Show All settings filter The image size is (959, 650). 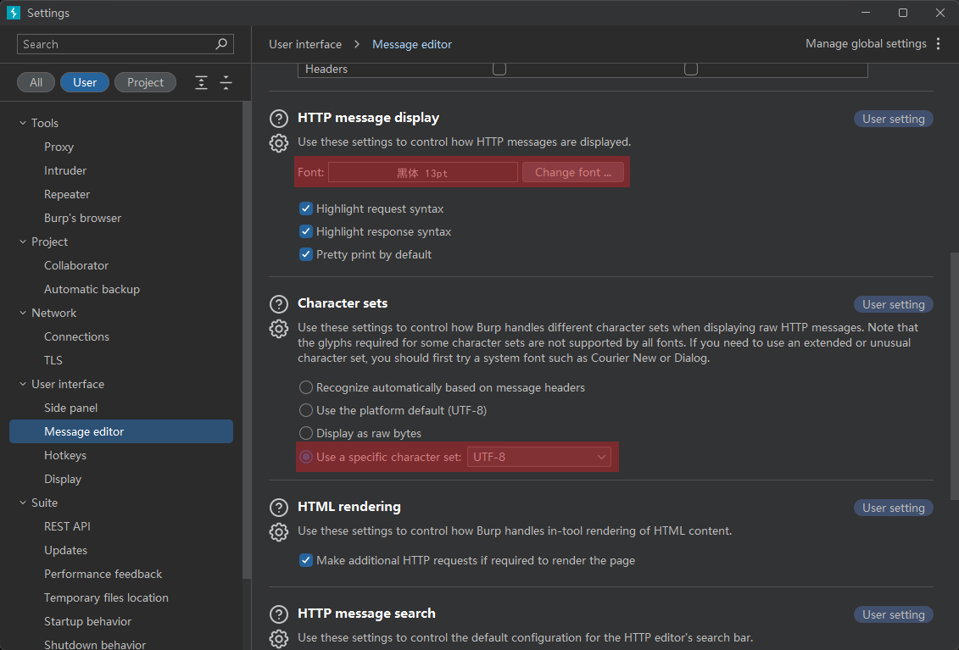(x=36, y=82)
